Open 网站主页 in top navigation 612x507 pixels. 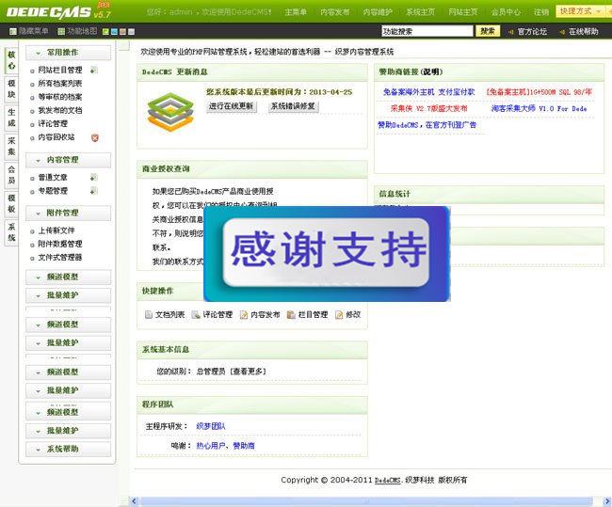(463, 12)
